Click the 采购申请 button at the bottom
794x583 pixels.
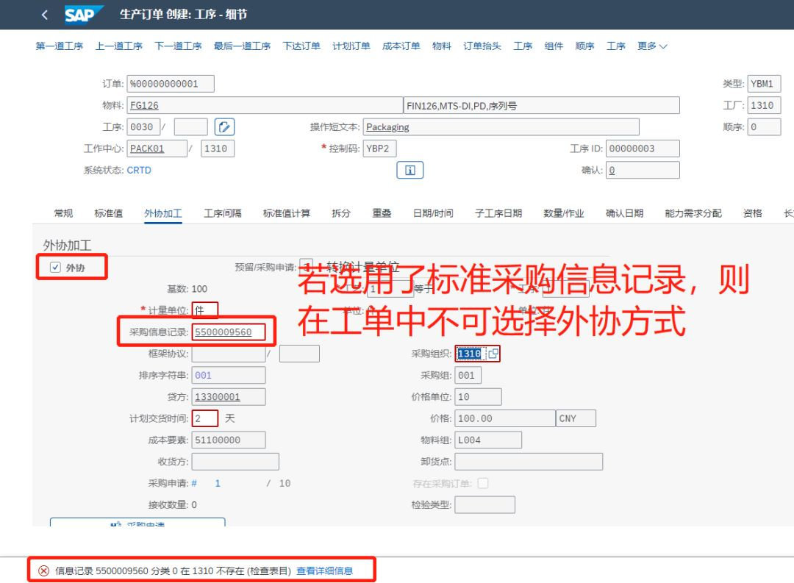(x=137, y=524)
